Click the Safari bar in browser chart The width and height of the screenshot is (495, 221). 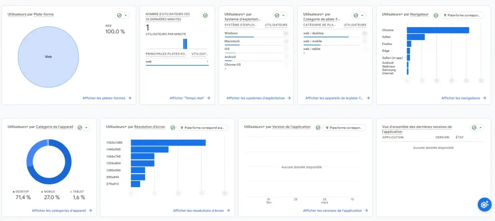(416, 37)
